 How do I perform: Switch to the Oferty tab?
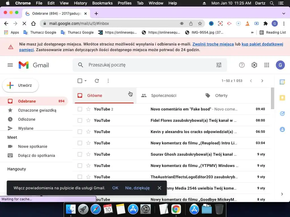point(232,96)
